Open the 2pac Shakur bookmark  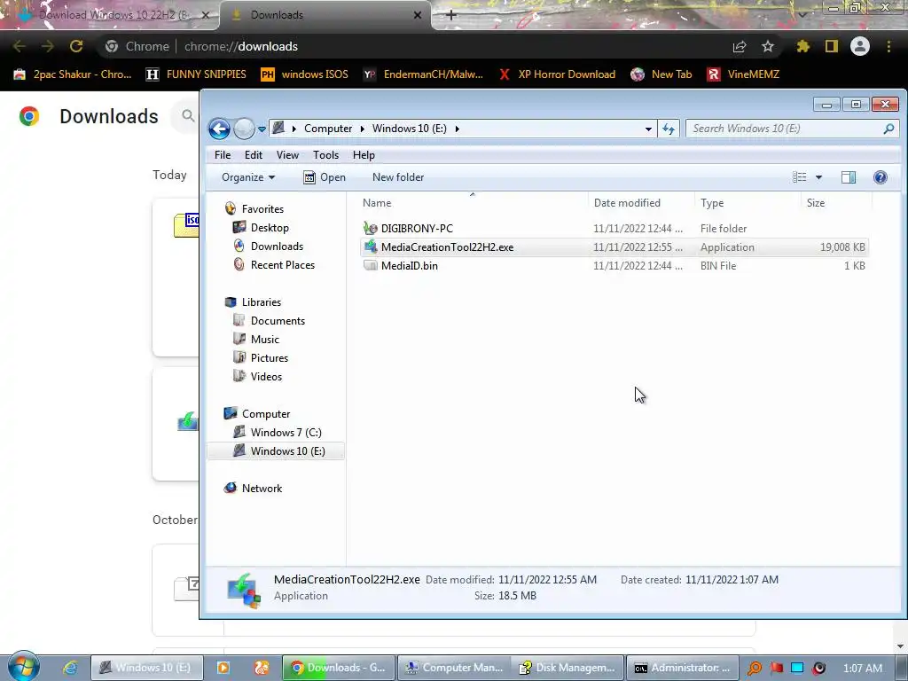coord(73,74)
